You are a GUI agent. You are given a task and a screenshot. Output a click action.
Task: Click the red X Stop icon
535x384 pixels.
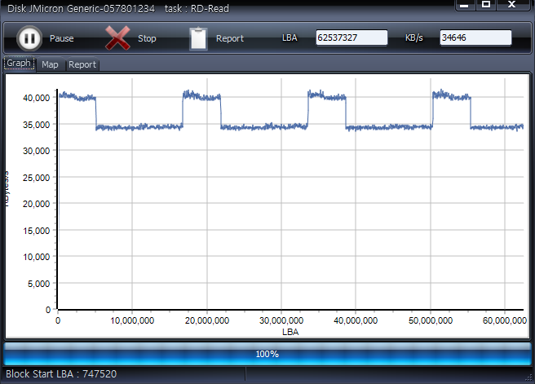point(117,38)
